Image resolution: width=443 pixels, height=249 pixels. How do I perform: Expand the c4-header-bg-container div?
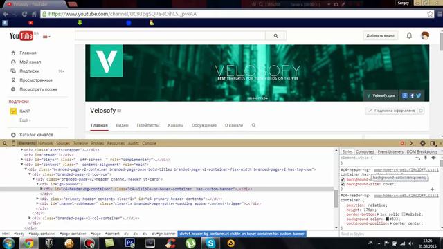pos(42,189)
